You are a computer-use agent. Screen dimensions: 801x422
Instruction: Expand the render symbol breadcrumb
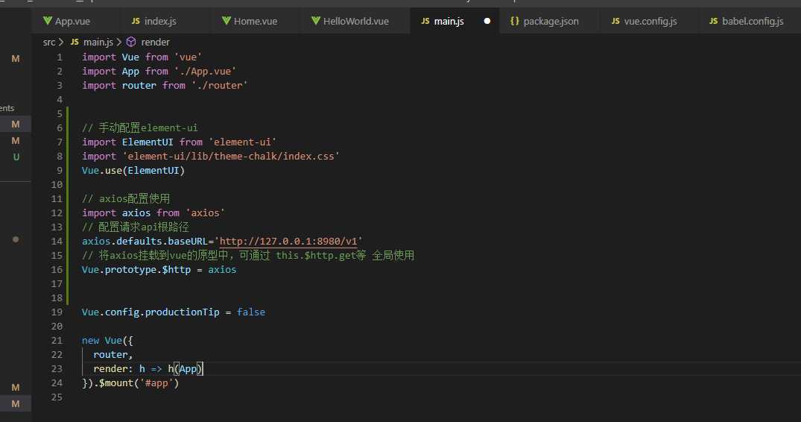coord(155,42)
